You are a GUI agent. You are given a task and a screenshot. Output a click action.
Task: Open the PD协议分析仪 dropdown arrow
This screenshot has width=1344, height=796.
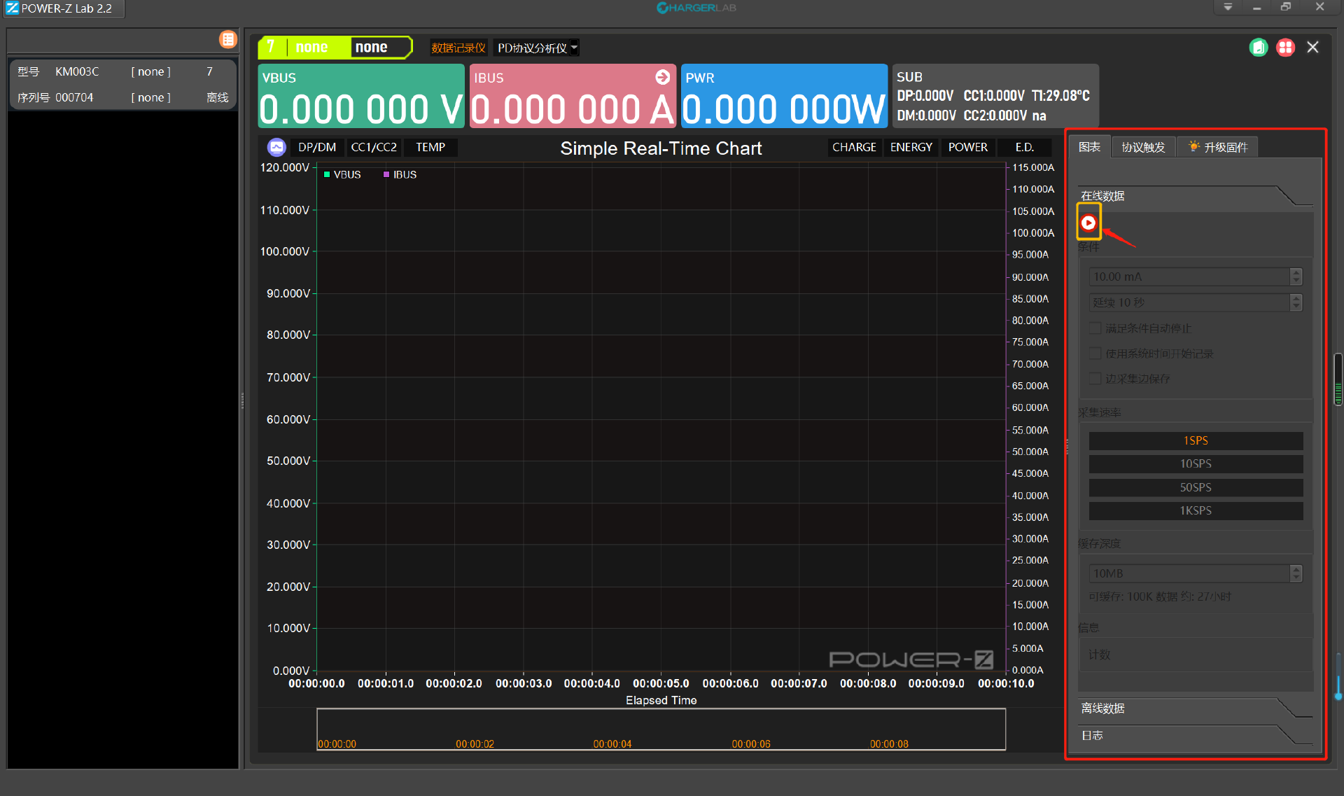[574, 48]
